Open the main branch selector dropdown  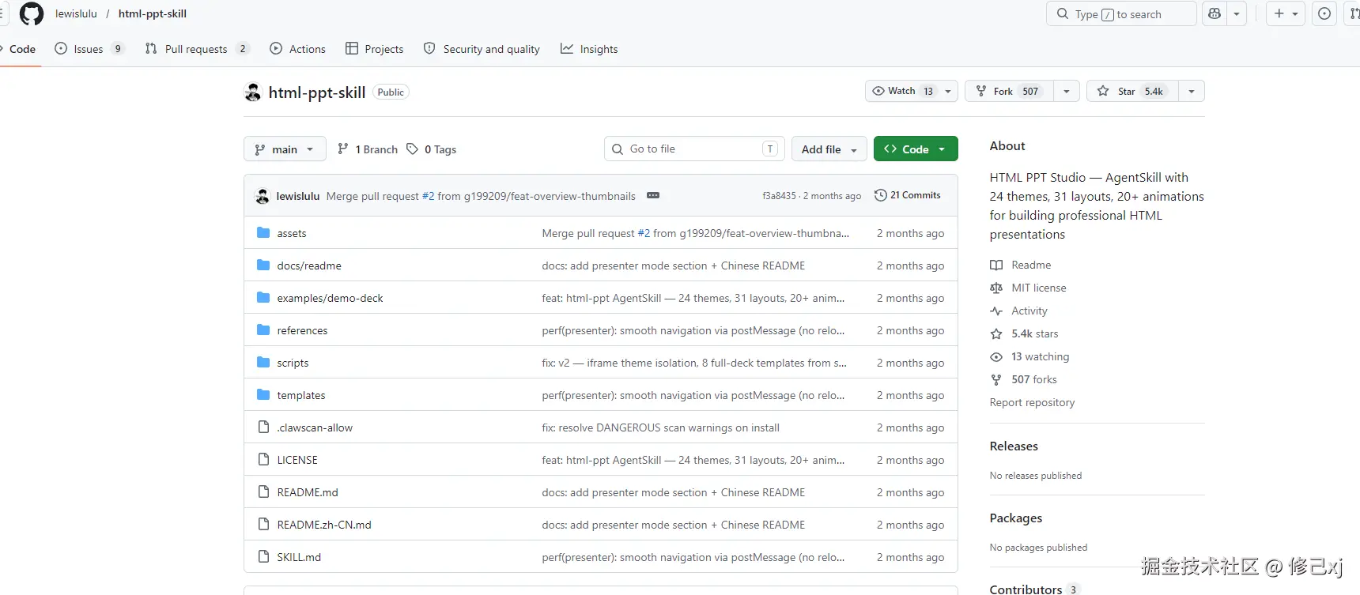[285, 149]
